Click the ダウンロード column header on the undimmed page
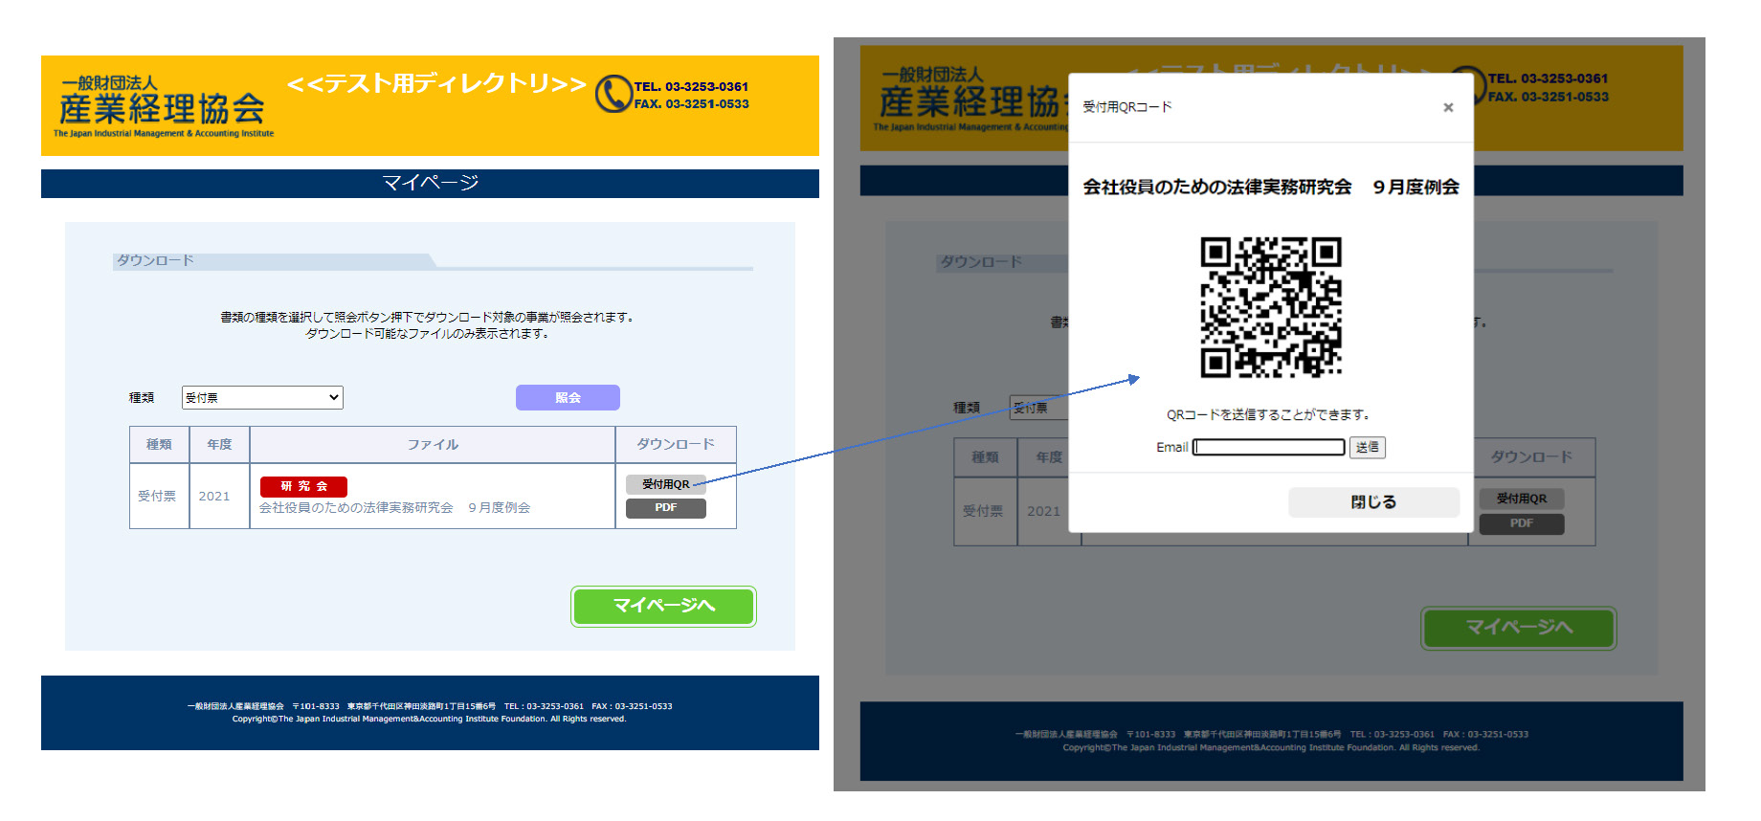Image resolution: width=1761 pixels, height=821 pixels. point(676,444)
